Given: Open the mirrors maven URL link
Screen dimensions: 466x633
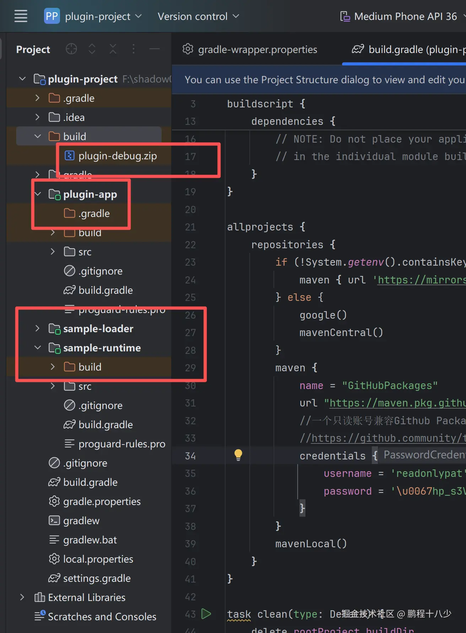Looking at the screenshot, I should coord(421,280).
